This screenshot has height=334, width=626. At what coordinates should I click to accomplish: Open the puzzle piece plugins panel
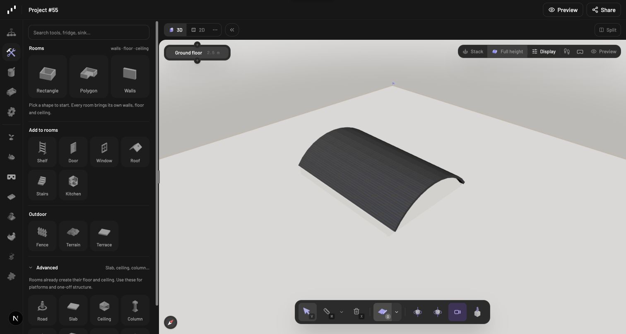(x=11, y=276)
